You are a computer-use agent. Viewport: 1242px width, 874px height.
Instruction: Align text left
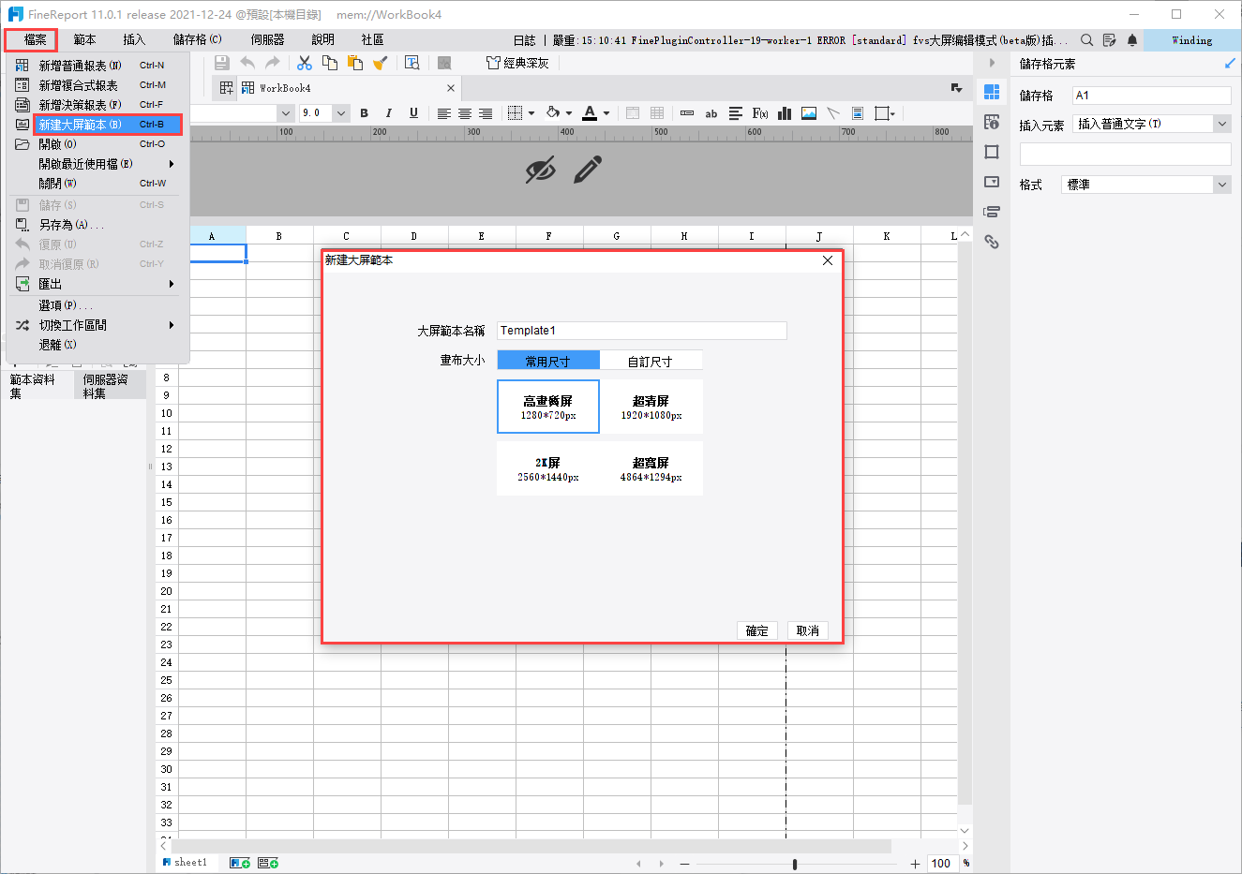(444, 113)
